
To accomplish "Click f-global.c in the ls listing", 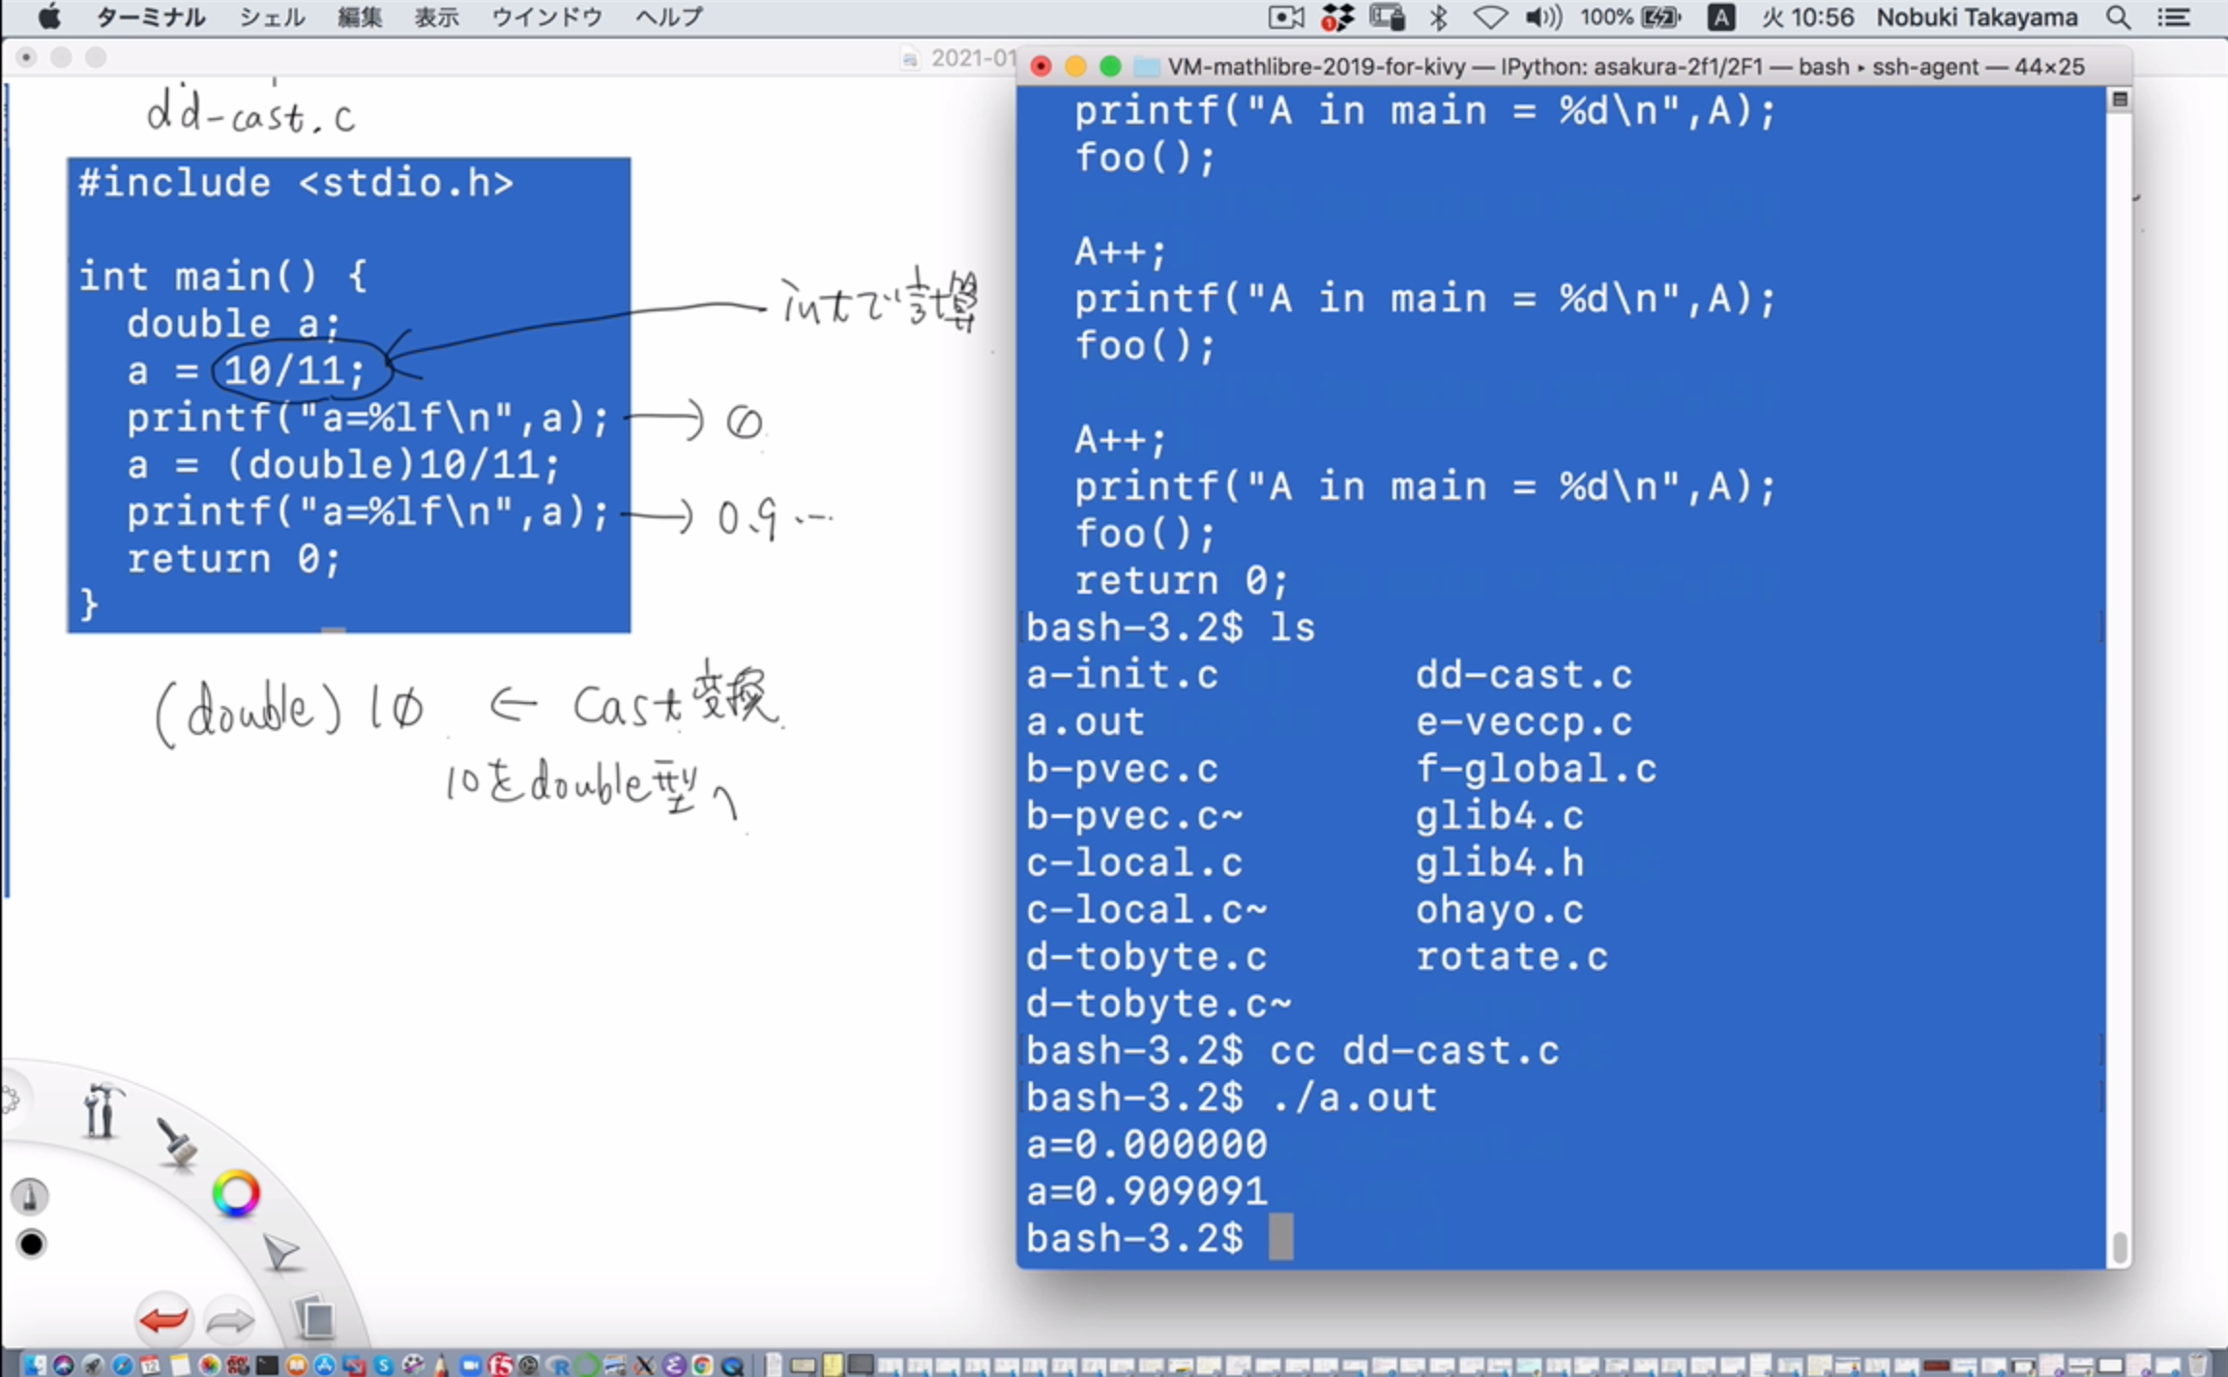I will [1536, 769].
